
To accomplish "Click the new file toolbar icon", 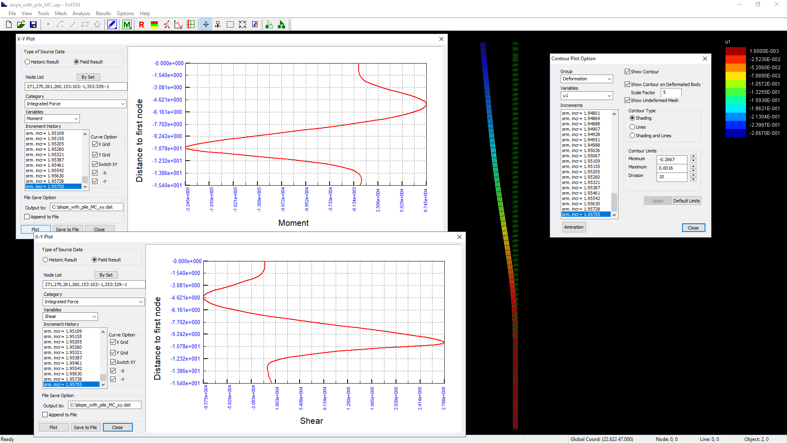I will [x=9, y=25].
